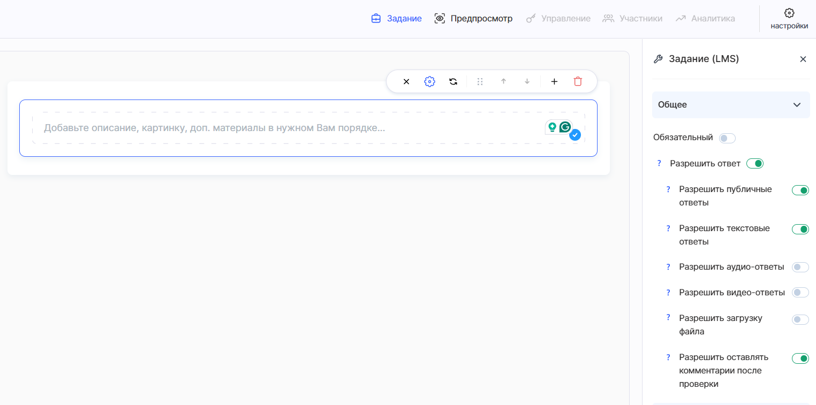816x405 pixels.
Task: Click help question mark beside Разрешить загрузку файла
Action: pyautogui.click(x=668, y=318)
